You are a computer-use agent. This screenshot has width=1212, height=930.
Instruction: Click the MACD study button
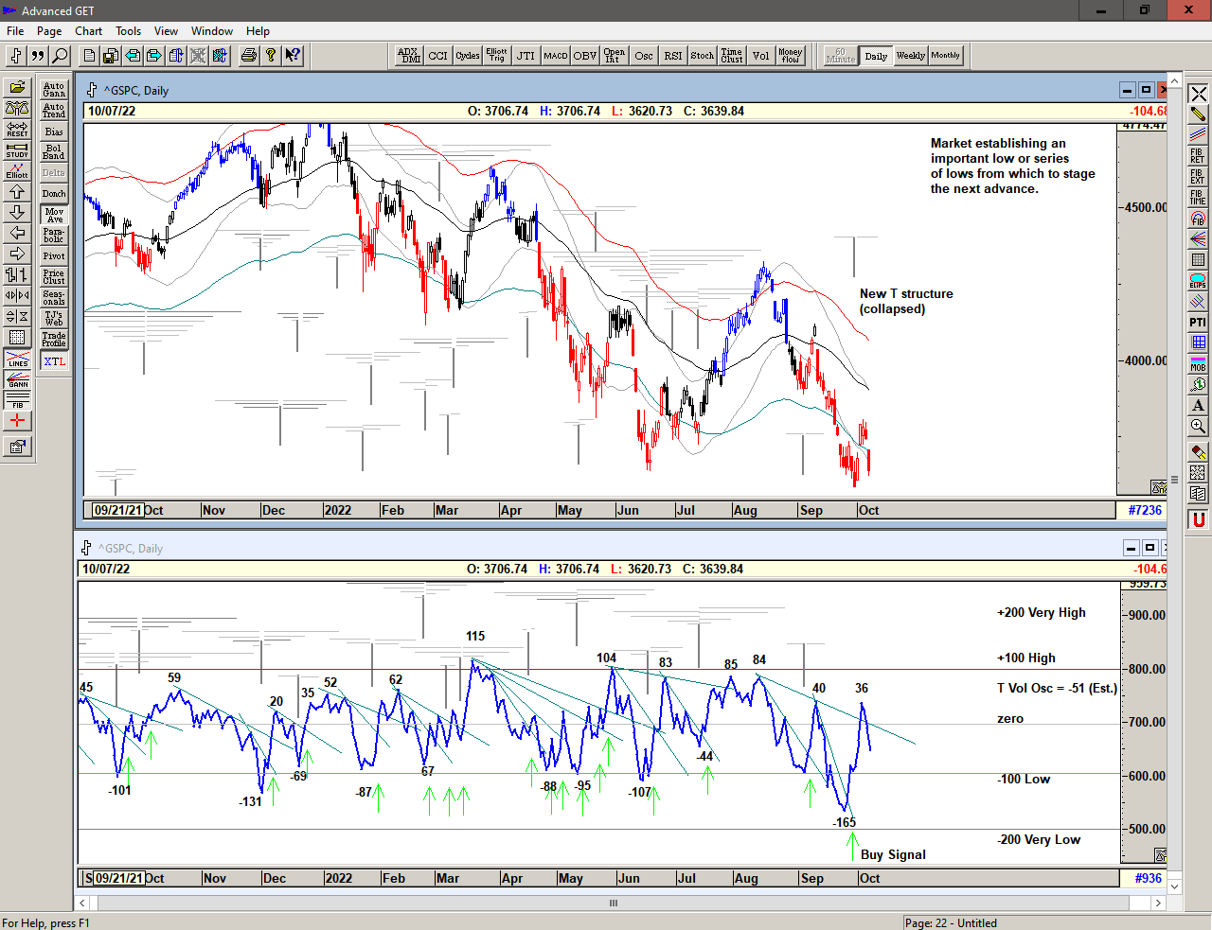click(556, 56)
